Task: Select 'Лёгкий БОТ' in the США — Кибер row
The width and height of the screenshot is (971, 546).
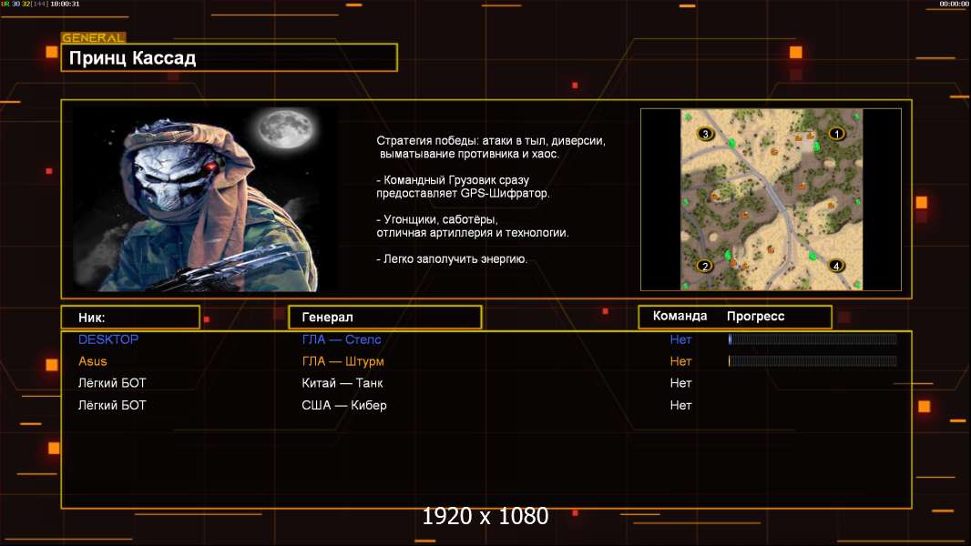Action: click(112, 405)
